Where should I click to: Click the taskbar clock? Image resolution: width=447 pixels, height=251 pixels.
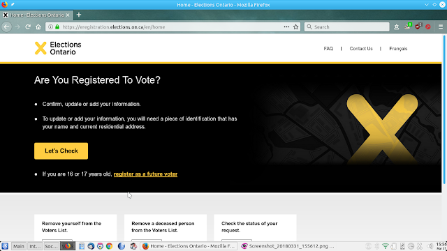point(441,246)
